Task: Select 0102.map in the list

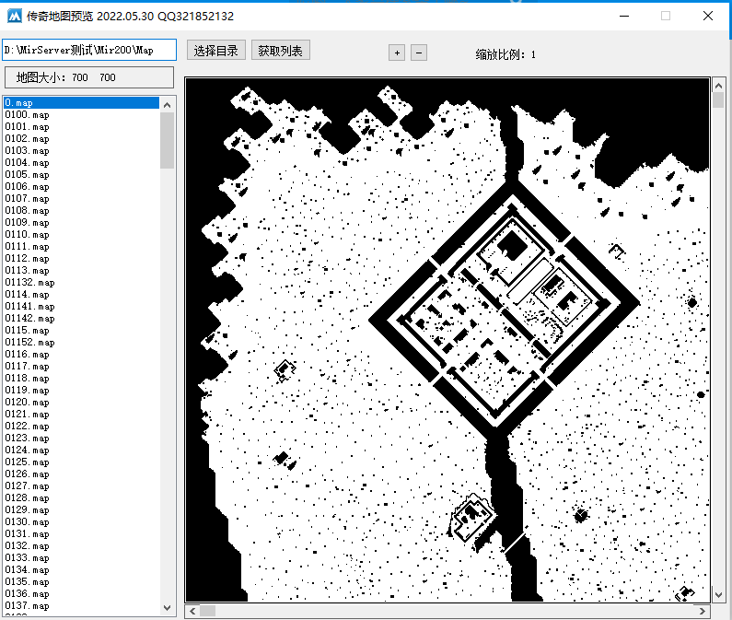Action: [x=81, y=139]
